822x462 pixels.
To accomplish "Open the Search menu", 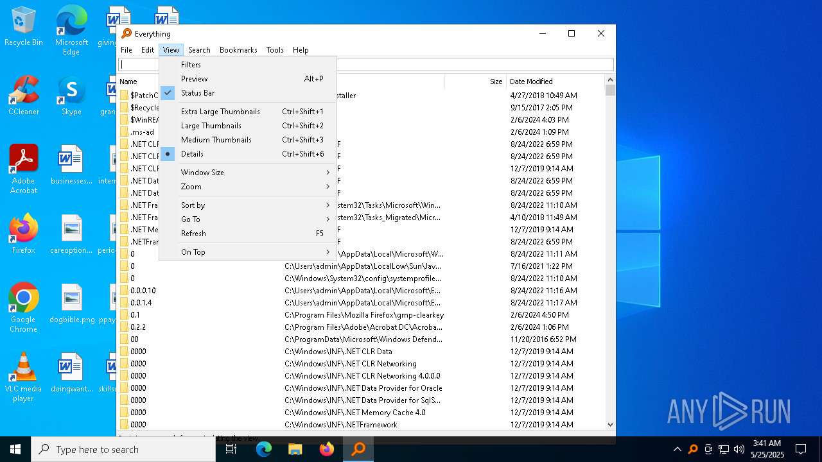I will (x=199, y=50).
